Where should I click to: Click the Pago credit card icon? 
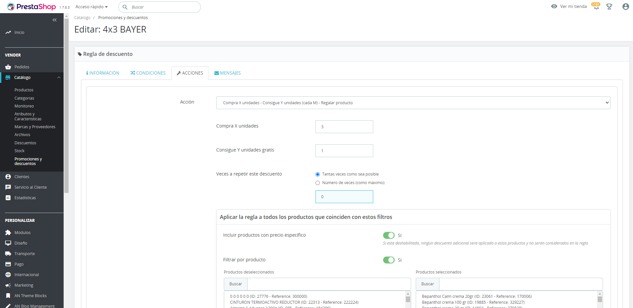click(x=8, y=264)
